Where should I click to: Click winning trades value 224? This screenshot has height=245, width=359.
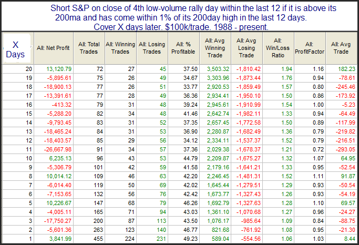coord(130,239)
